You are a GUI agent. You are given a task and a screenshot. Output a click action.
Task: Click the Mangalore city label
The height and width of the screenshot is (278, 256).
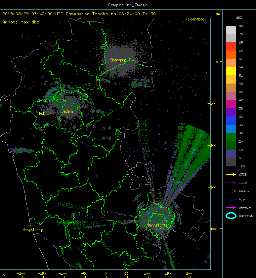(x=32, y=230)
